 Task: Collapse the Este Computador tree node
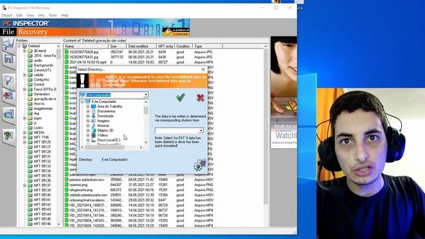(x=82, y=102)
